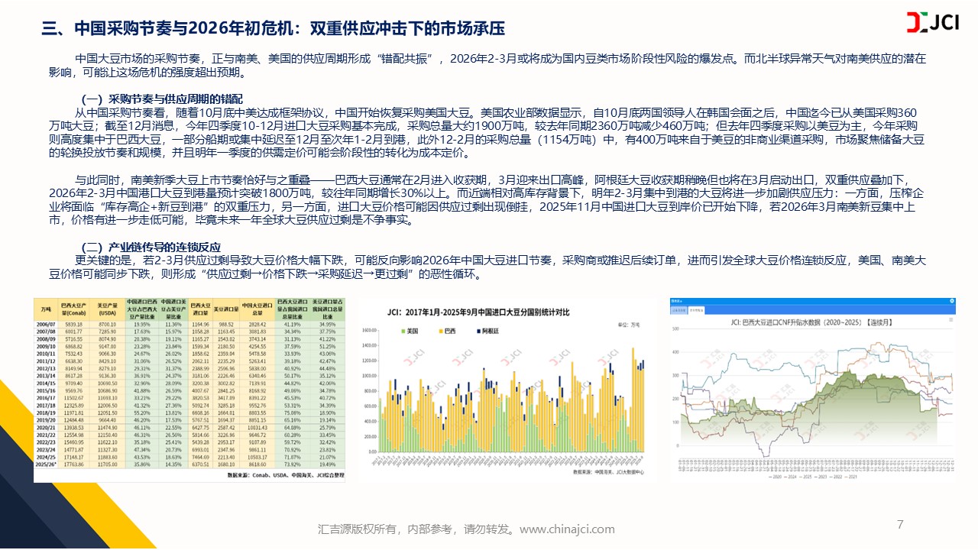Select the first tab in the embedded chart window
Viewport: 978px width, 550px height.
click(680, 309)
